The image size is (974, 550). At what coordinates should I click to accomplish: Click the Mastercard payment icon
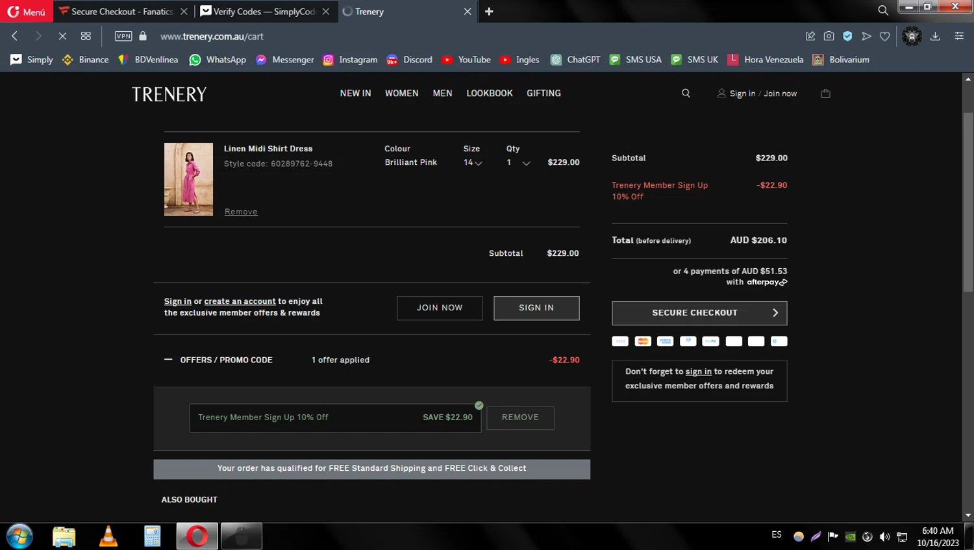pyautogui.click(x=643, y=341)
